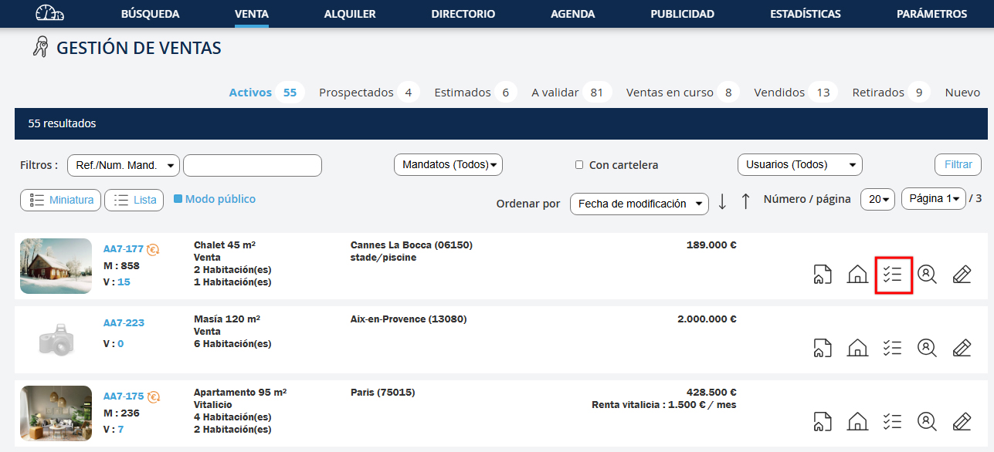Open the Fecha de modificación sort dropdown
The image size is (994, 452).
[639, 204]
